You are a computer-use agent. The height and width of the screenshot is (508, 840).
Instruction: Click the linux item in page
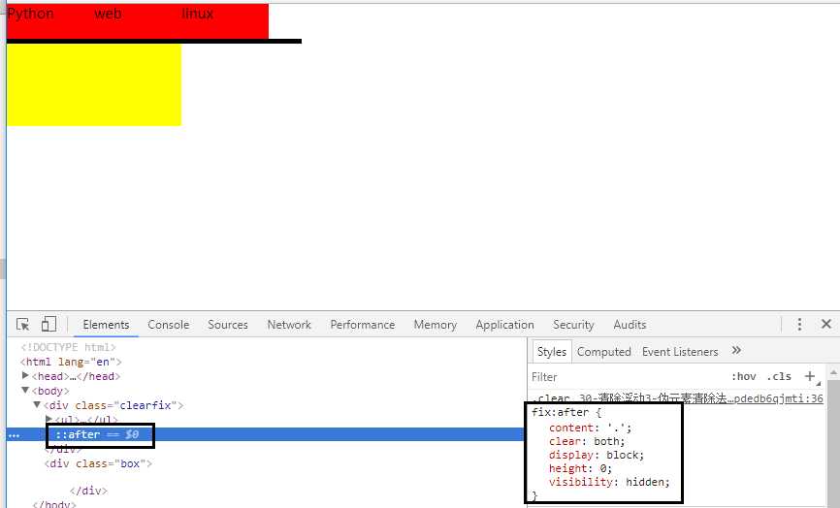(197, 14)
